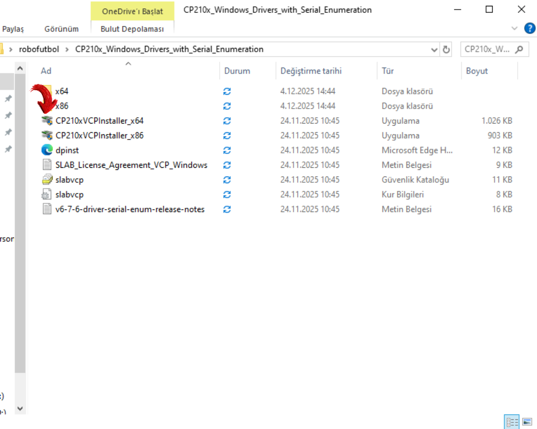This screenshot has width=537, height=429.
Task: Sort files by Değiştirme tarihi column
Action: (311, 71)
